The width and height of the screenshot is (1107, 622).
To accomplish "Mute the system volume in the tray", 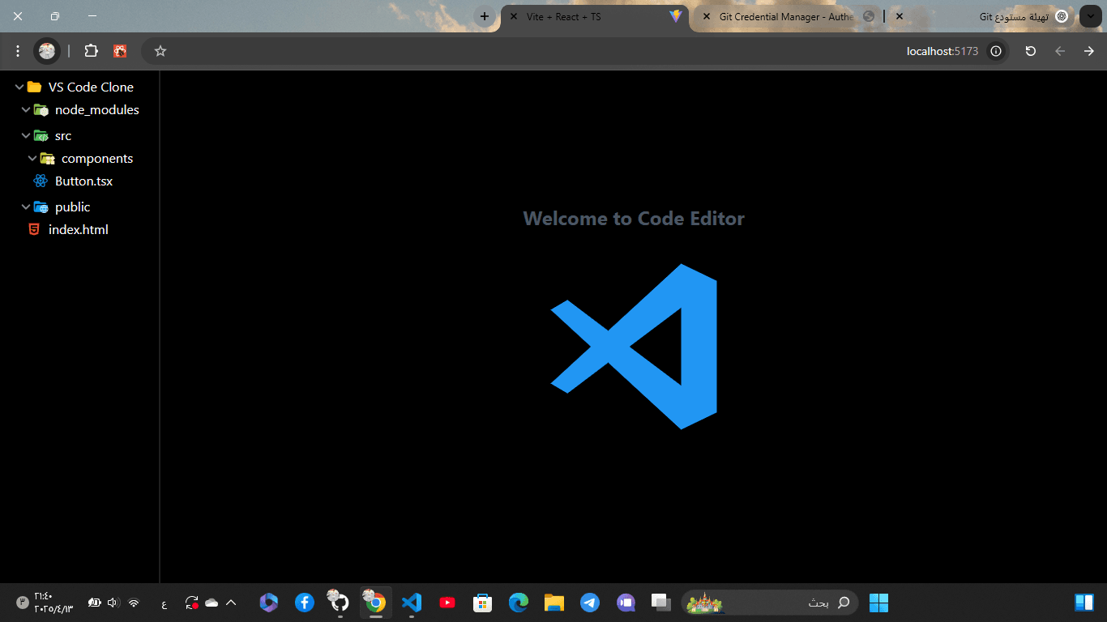I will tap(112, 602).
